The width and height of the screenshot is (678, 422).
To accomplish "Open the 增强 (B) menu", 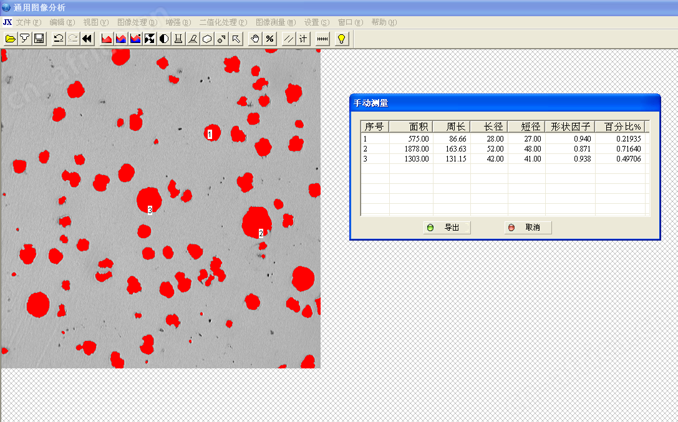I will point(178,22).
